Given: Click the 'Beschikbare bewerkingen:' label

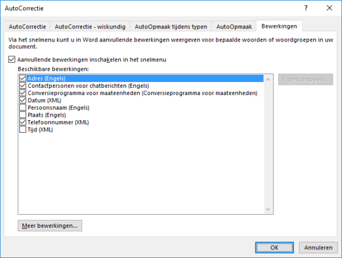Looking at the screenshot, I should [x=53, y=69].
